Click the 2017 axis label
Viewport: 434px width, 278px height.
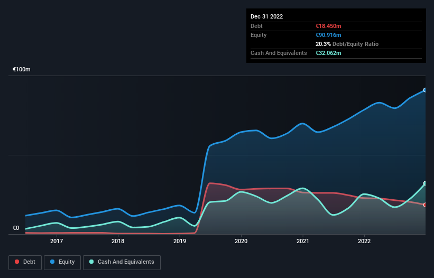pos(57,241)
